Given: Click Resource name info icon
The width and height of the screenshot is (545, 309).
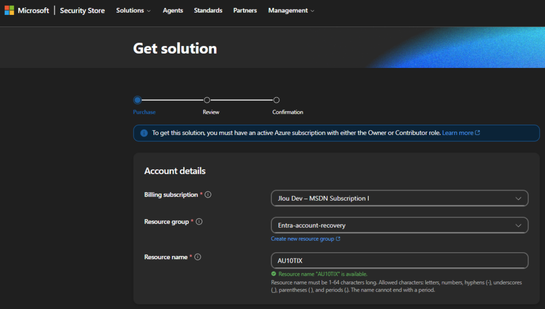Looking at the screenshot, I should 197,257.
